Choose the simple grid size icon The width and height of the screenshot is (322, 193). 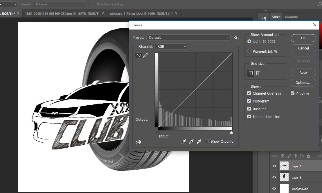coord(251,73)
